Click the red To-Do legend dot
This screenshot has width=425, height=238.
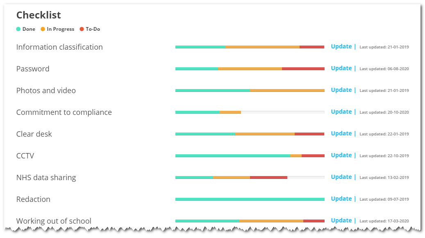click(82, 29)
